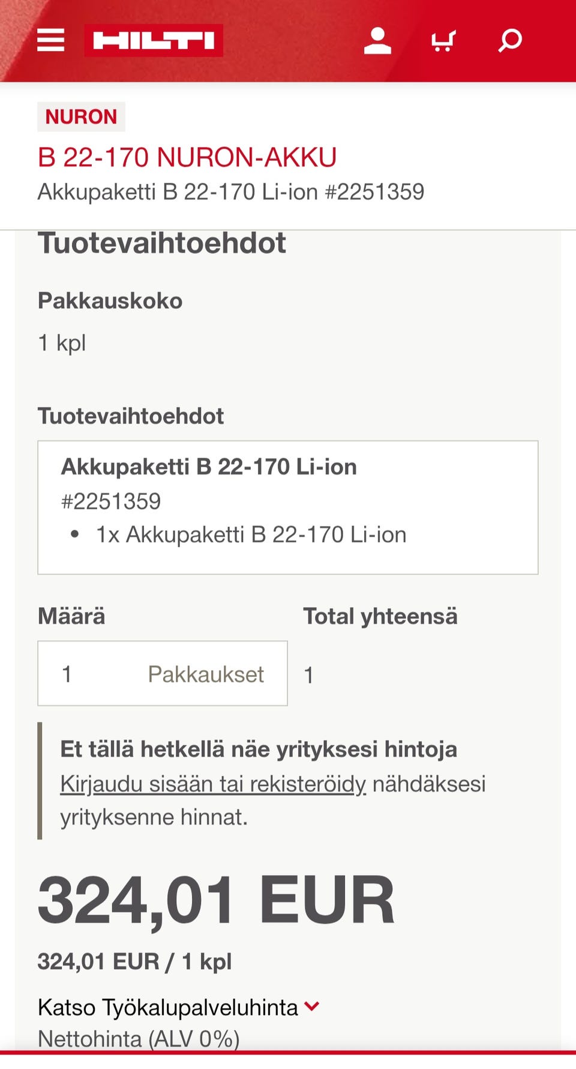Click the 1 kpl package size option
Image resolution: width=576 pixels, height=1069 pixels.
click(x=62, y=343)
